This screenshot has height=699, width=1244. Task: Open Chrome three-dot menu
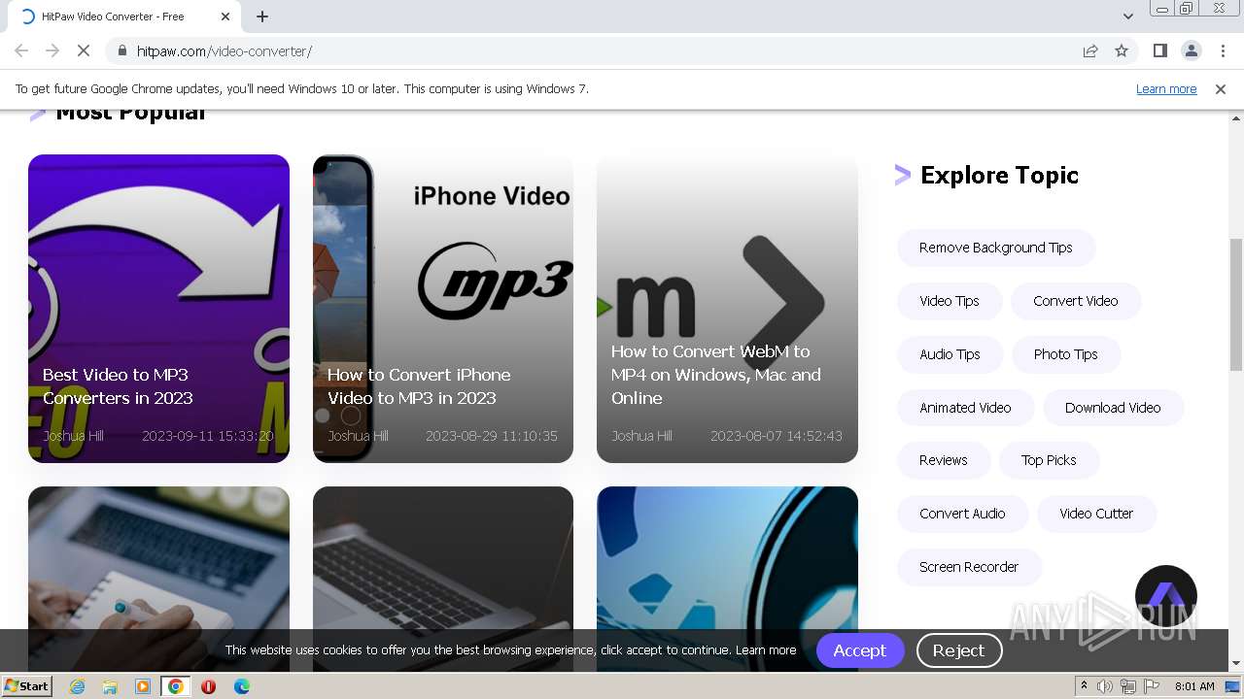[x=1223, y=50]
